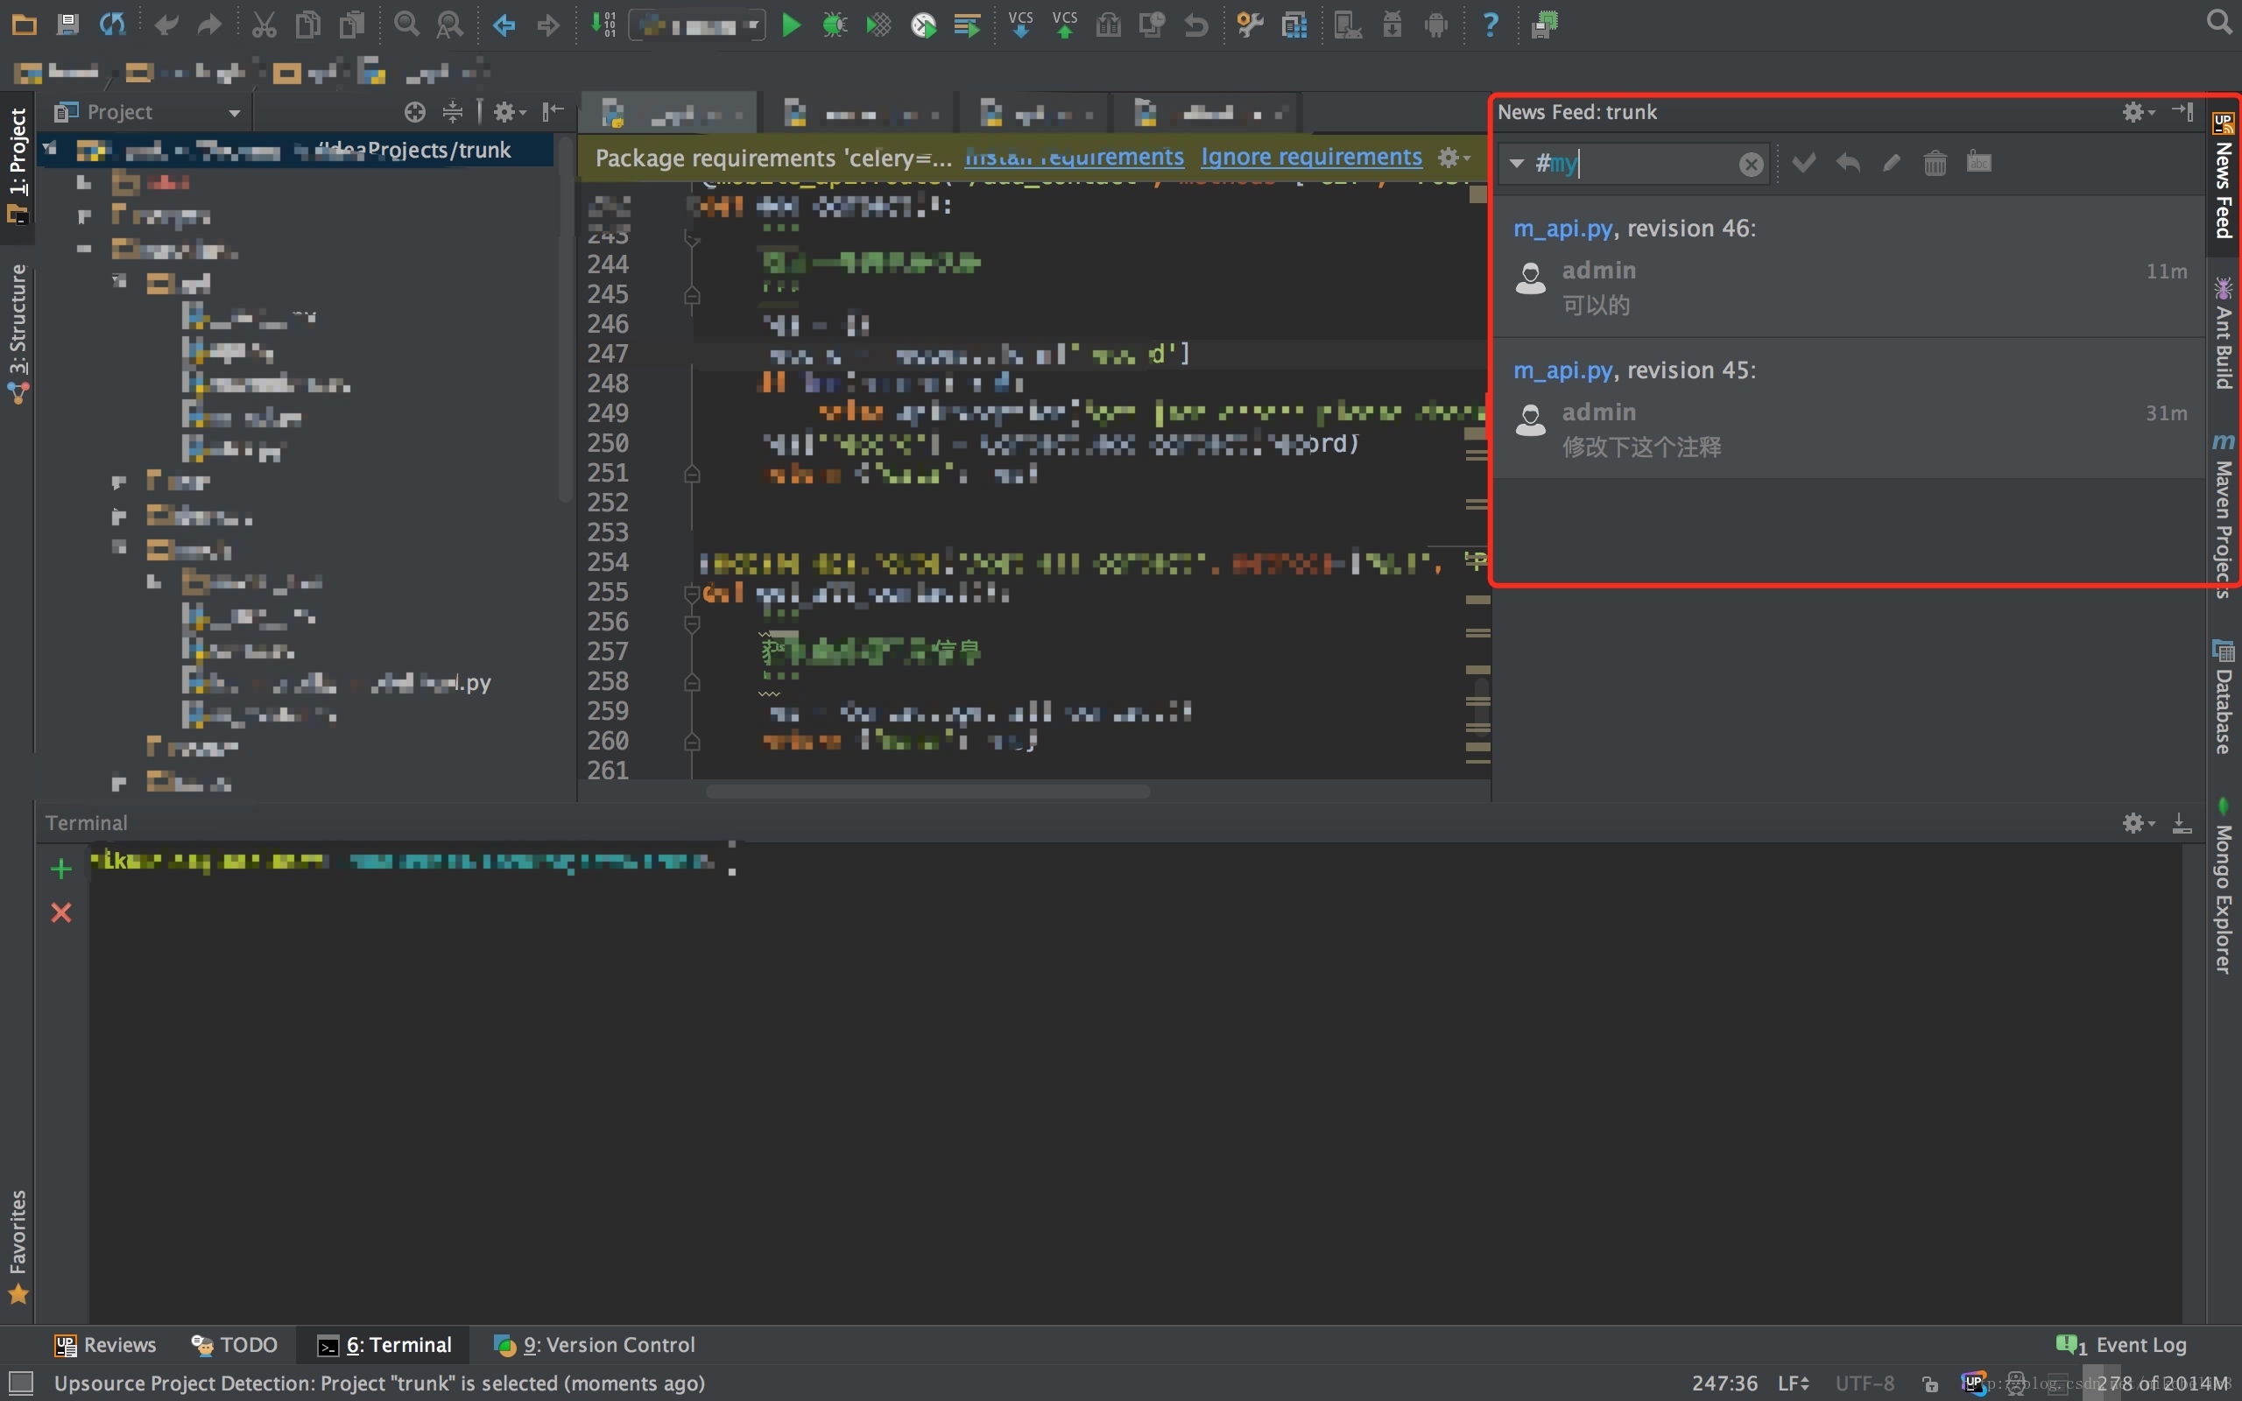Open the Ant Build side tab
Image resolution: width=2242 pixels, height=1401 pixels.
pos(2224,334)
